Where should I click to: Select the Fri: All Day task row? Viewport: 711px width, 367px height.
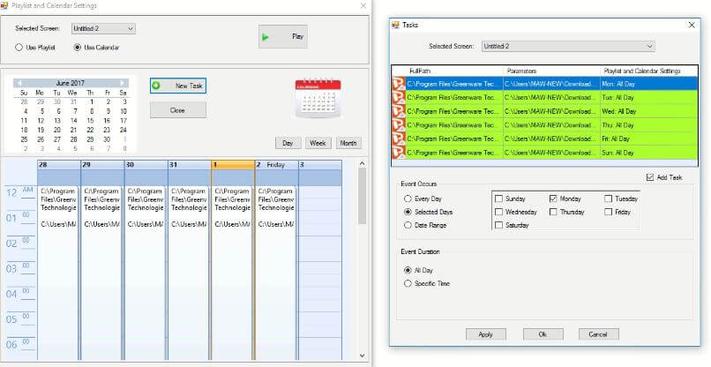544,139
